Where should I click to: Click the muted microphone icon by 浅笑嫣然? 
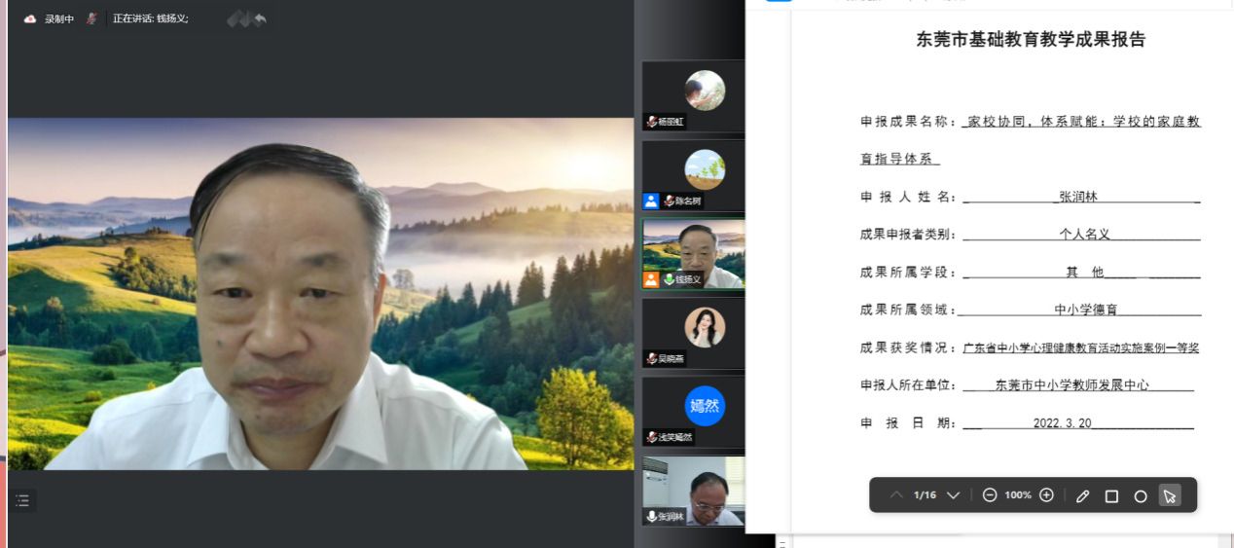(x=651, y=437)
